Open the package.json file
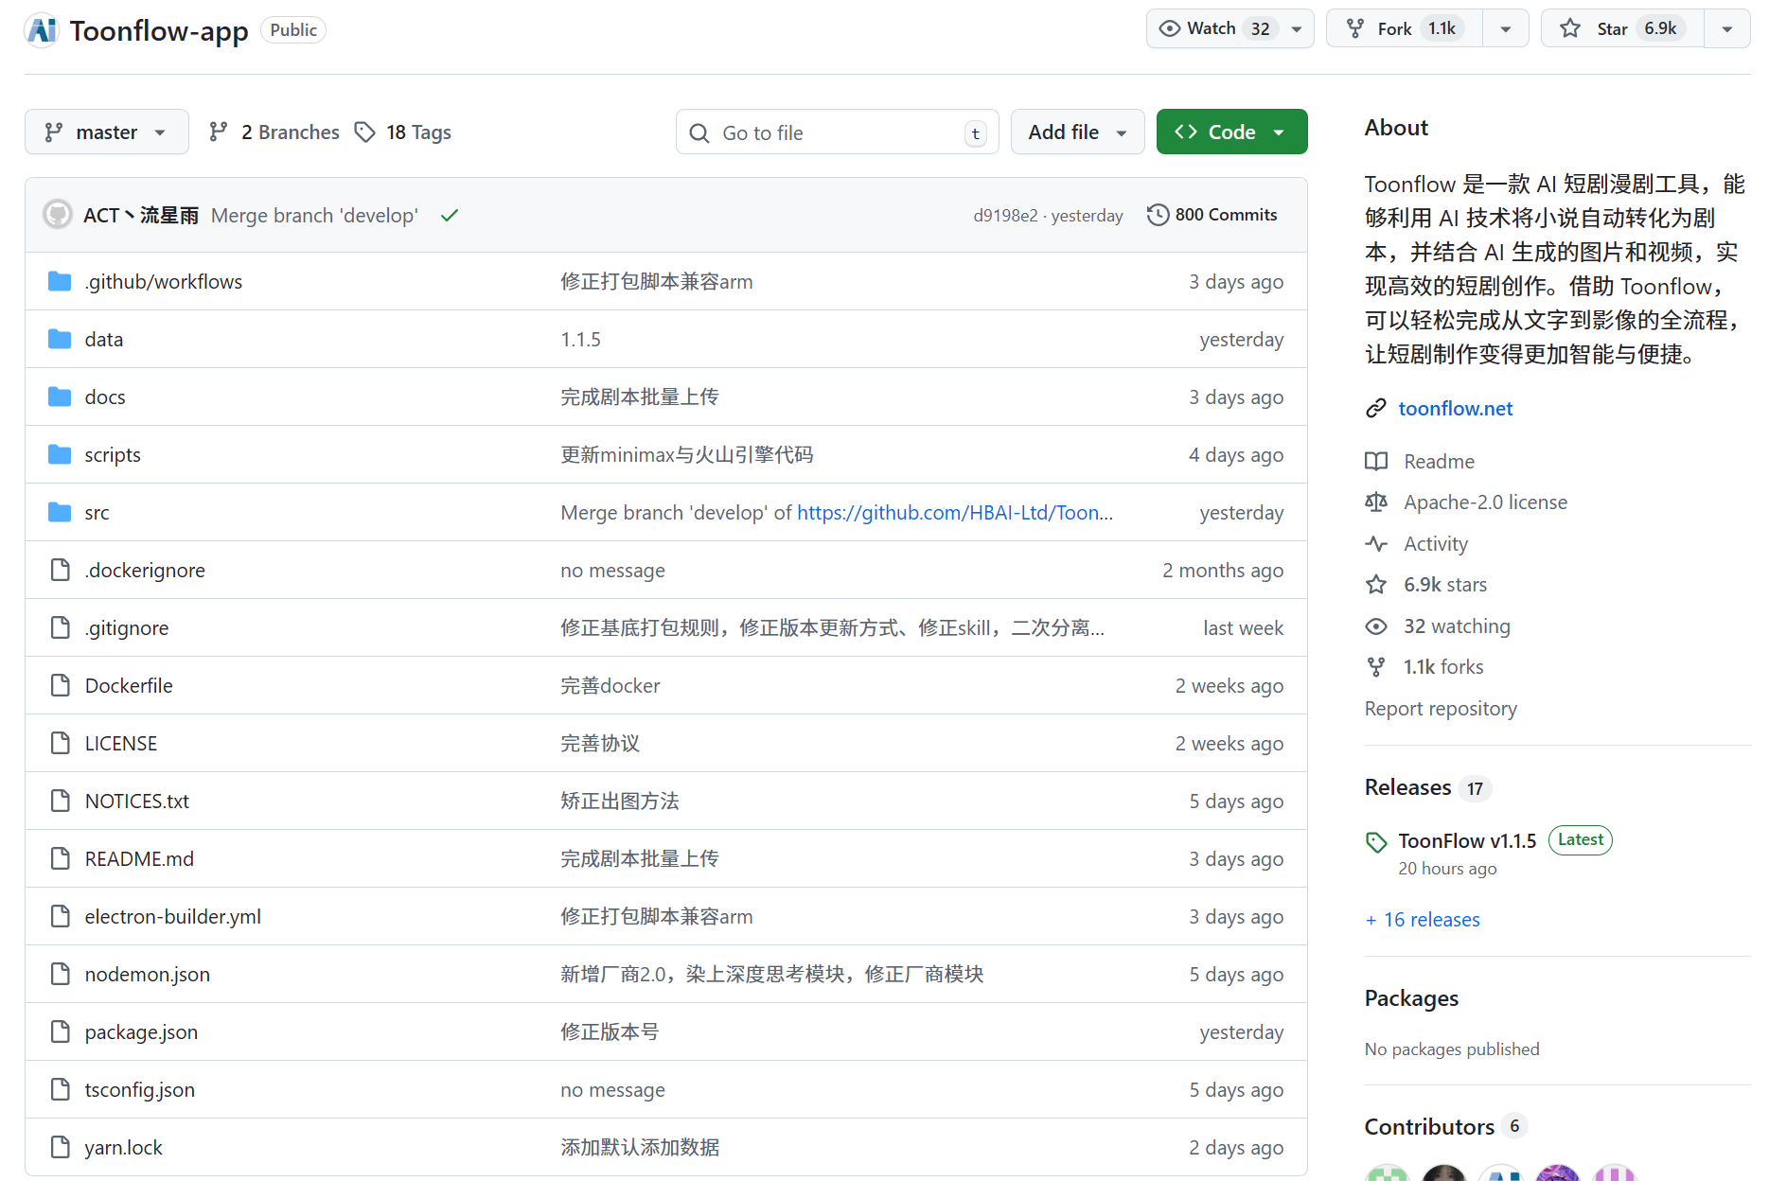This screenshot has height=1181, width=1769. [x=141, y=1031]
